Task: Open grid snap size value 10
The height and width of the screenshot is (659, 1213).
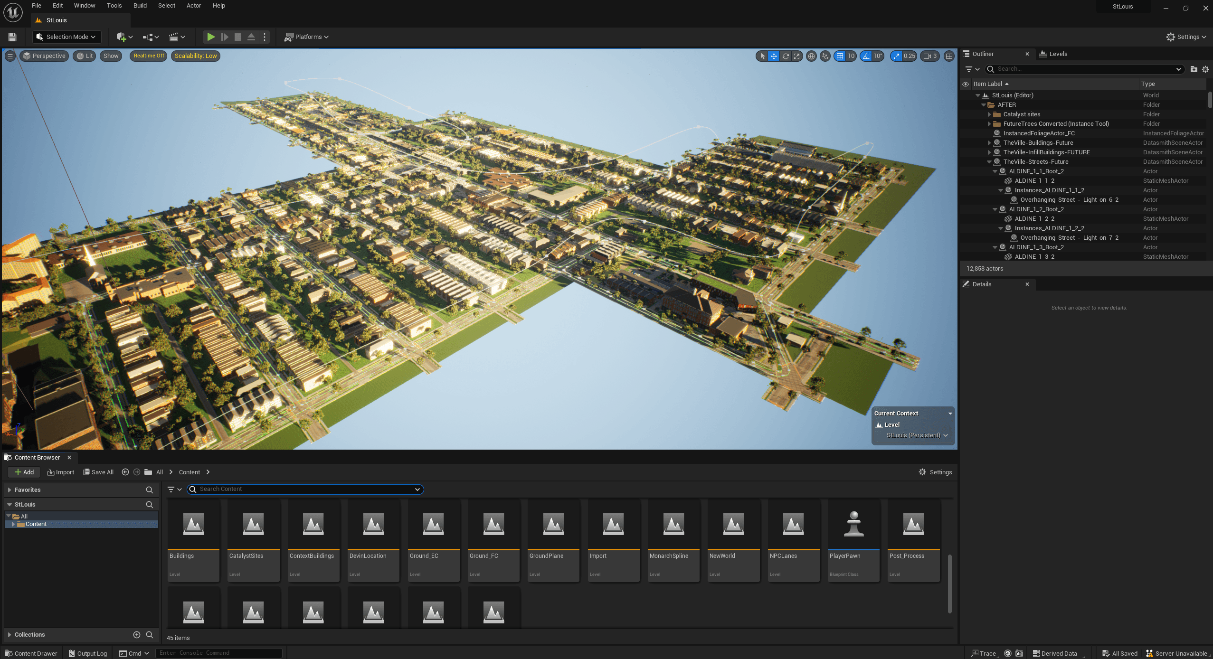Action: [x=851, y=56]
